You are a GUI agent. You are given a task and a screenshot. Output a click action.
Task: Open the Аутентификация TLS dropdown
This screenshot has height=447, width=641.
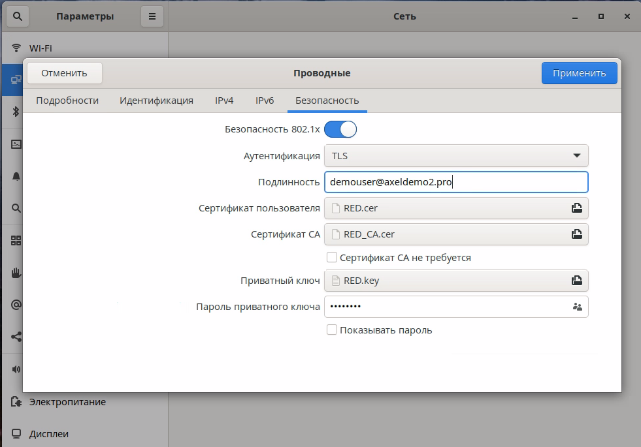[456, 156]
